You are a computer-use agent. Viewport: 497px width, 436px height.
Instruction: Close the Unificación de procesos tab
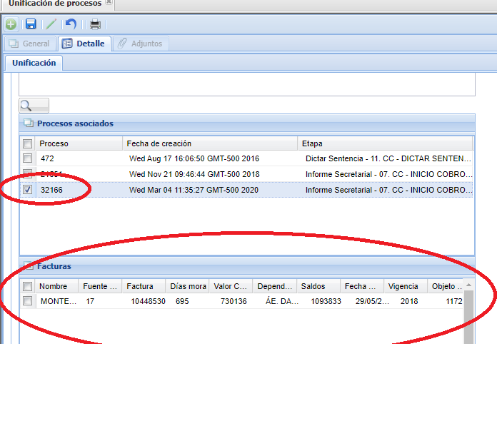(x=109, y=4)
